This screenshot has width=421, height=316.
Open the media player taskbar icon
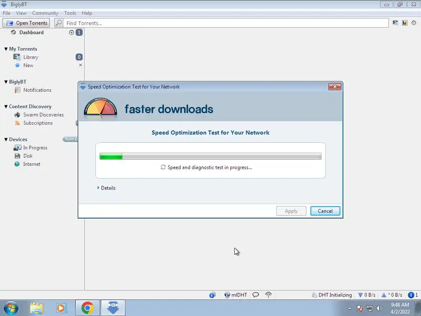[62, 308]
